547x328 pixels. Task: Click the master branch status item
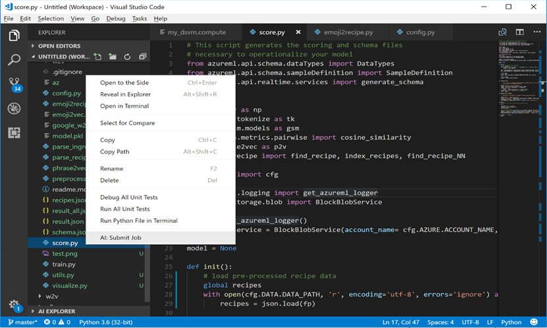(x=22, y=322)
